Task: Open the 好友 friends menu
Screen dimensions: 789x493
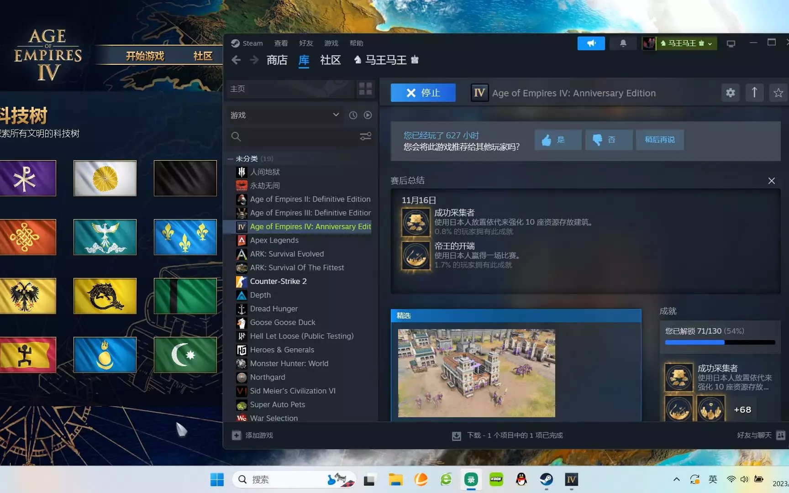Action: point(306,43)
